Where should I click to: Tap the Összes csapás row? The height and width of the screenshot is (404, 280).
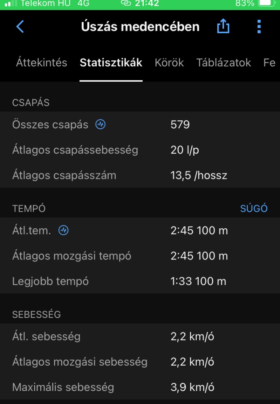pos(140,125)
